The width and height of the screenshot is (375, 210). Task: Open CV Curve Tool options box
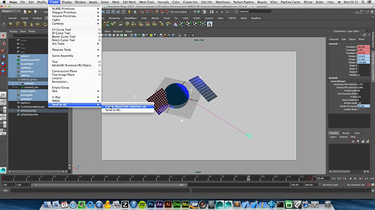coord(99,30)
